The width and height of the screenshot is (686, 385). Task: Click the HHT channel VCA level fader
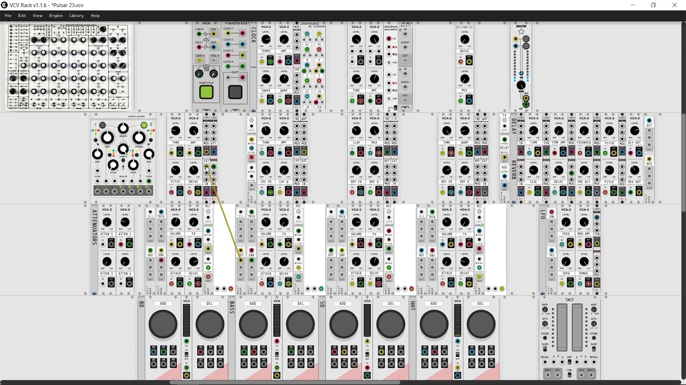(457, 321)
